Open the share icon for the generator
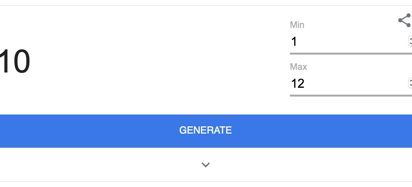 tap(405, 20)
